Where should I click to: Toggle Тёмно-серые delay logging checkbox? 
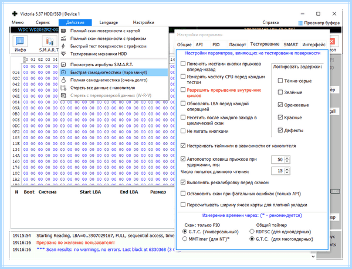pyautogui.click(x=280, y=81)
